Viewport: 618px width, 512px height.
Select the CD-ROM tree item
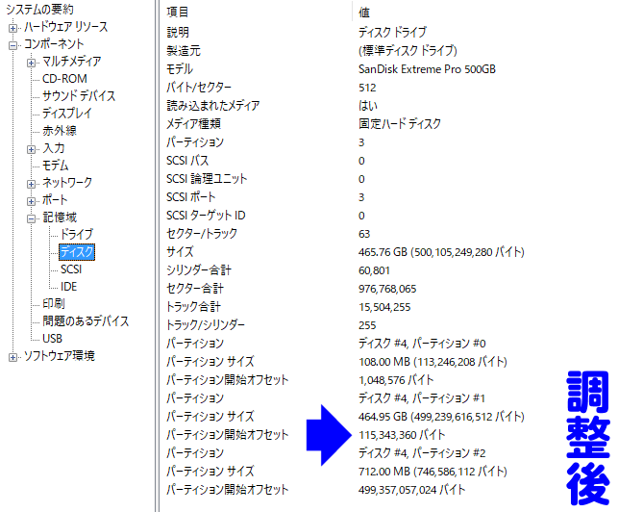[64, 79]
